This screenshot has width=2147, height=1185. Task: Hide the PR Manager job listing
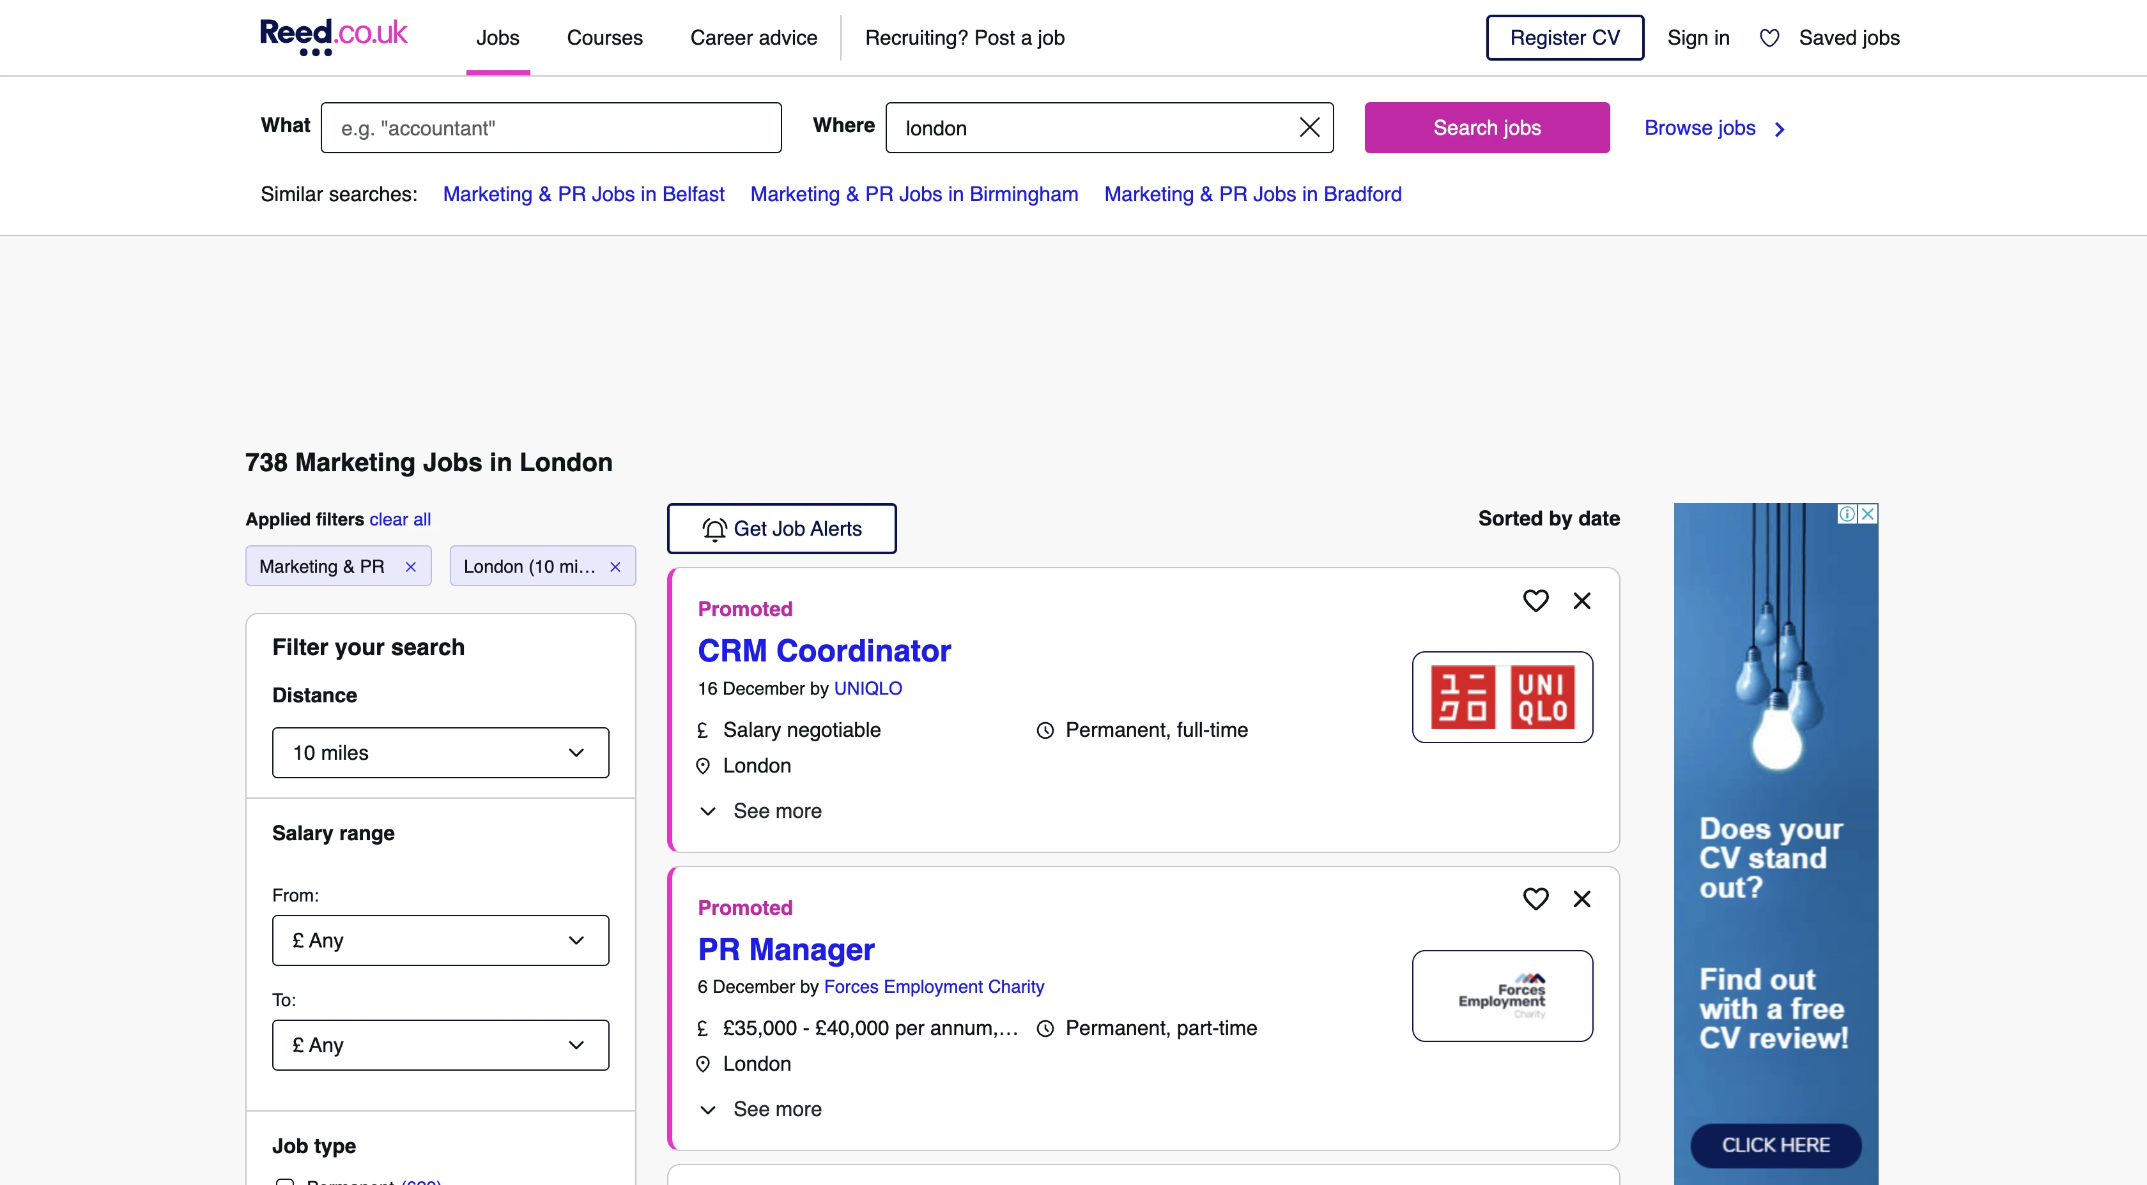click(1581, 898)
